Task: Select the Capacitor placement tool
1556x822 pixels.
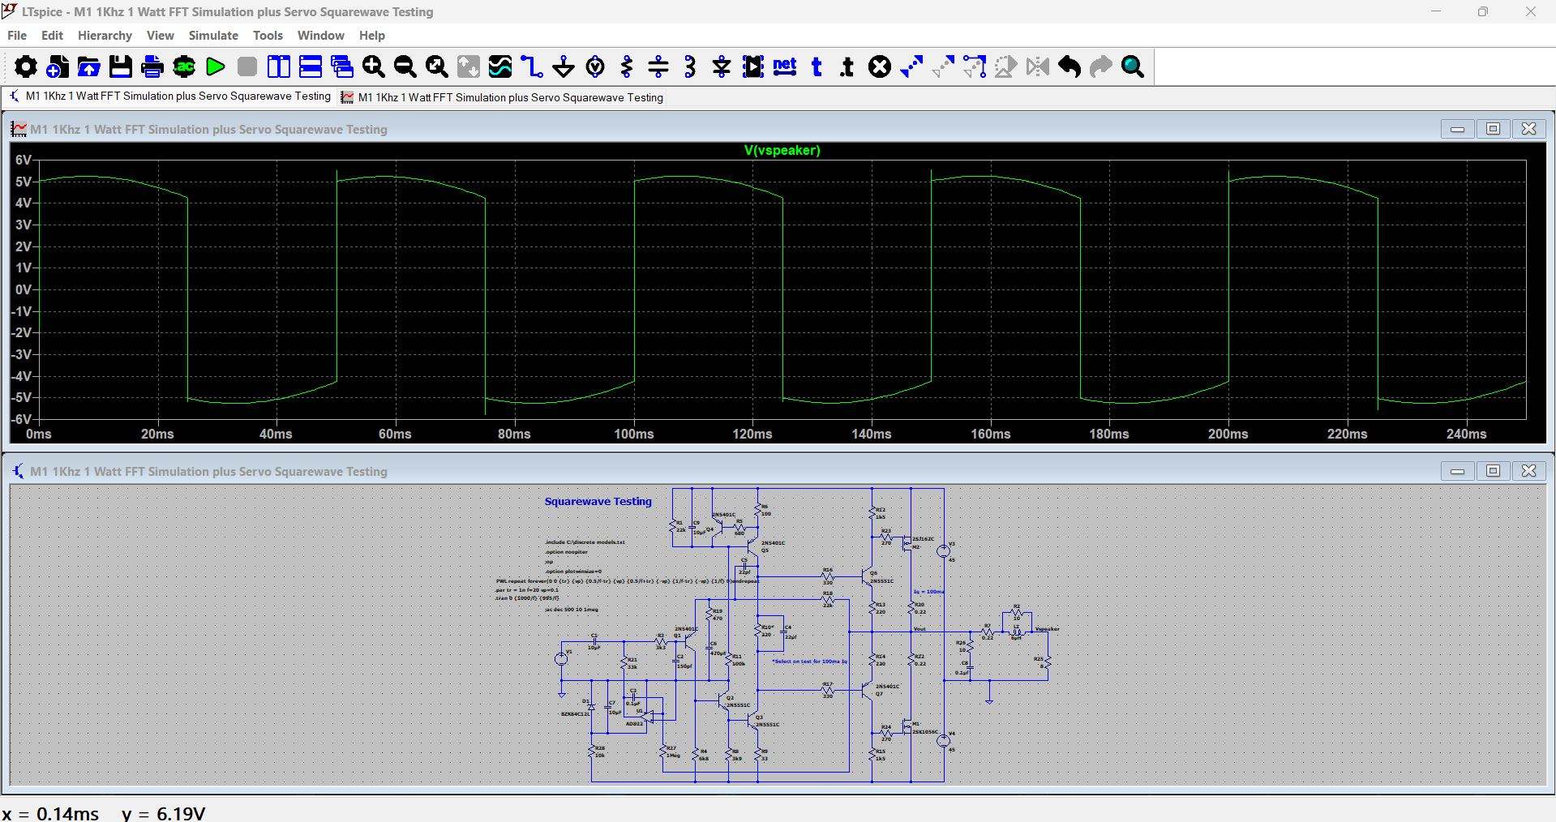Action: pyautogui.click(x=658, y=66)
